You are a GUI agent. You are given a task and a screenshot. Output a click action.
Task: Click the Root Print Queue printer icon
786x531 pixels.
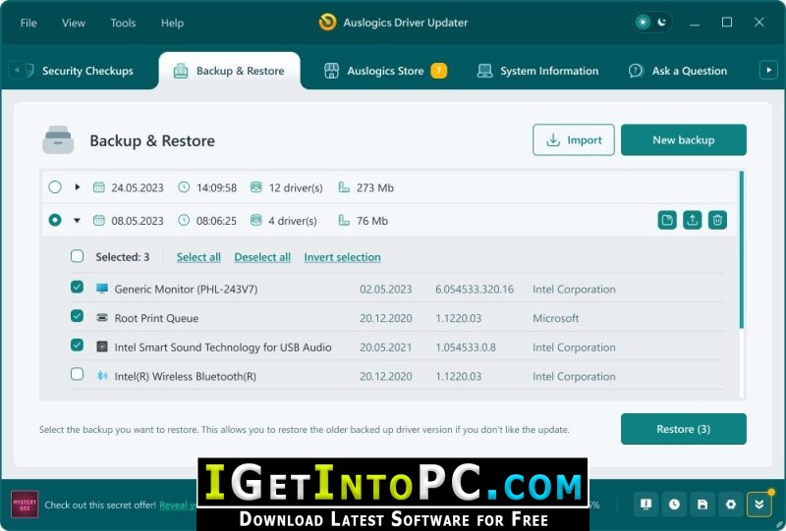pyautogui.click(x=102, y=318)
